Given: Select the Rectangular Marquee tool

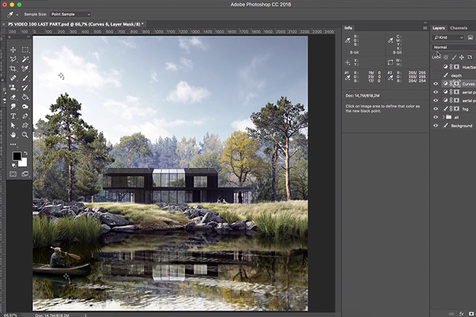Looking at the screenshot, I should tap(25, 50).
